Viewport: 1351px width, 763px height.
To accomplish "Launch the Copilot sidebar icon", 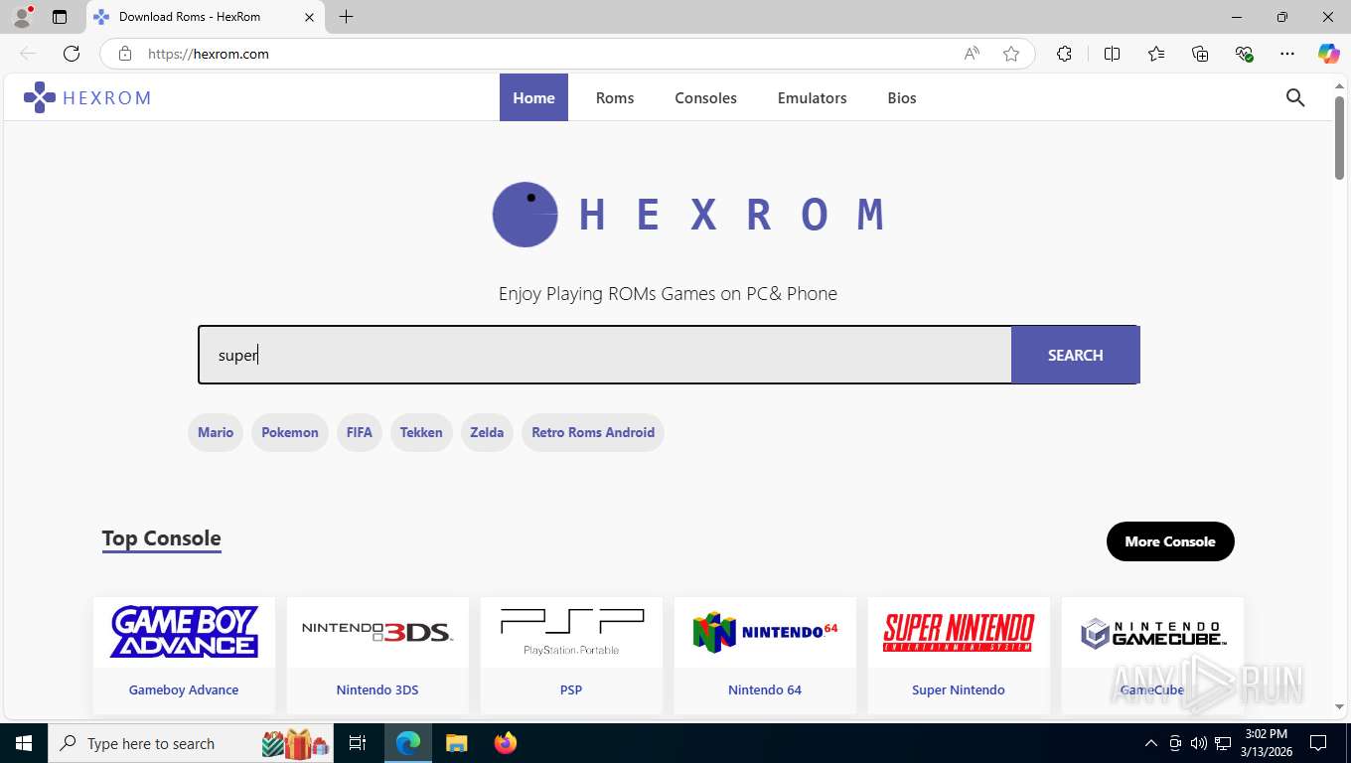I will (x=1328, y=54).
